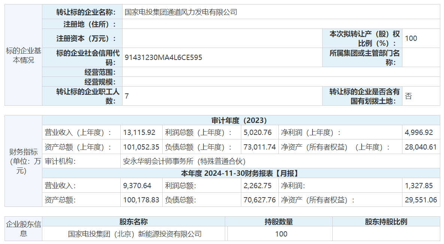Click the 转让标的企业名称 label

pos(86,12)
